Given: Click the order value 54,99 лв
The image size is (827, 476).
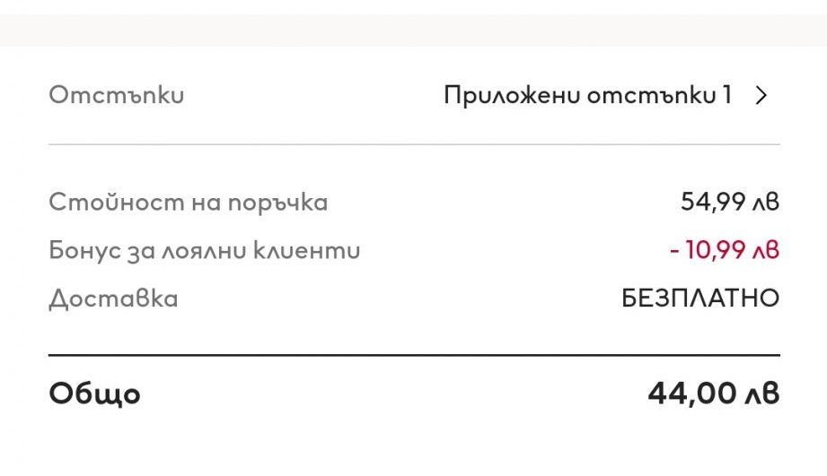Looking at the screenshot, I should (729, 203).
